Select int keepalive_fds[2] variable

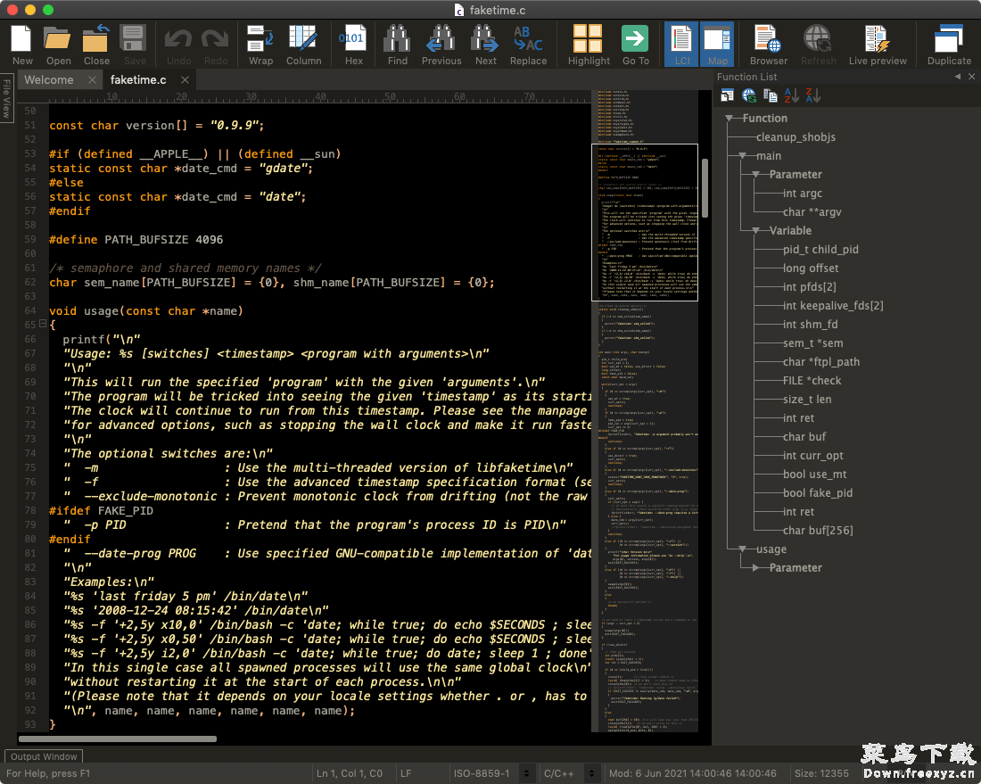(833, 306)
